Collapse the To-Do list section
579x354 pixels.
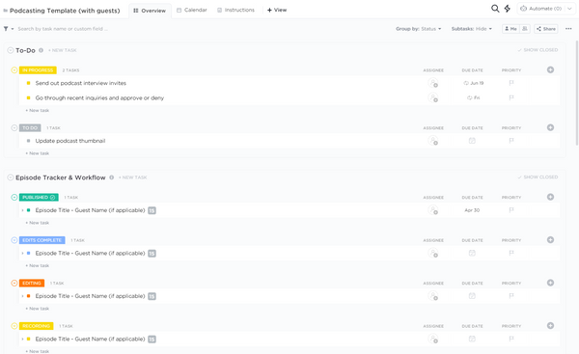point(11,50)
